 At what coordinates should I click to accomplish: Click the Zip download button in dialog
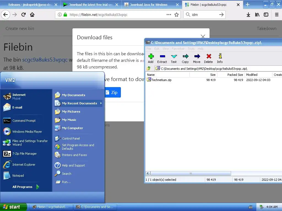(x=113, y=92)
